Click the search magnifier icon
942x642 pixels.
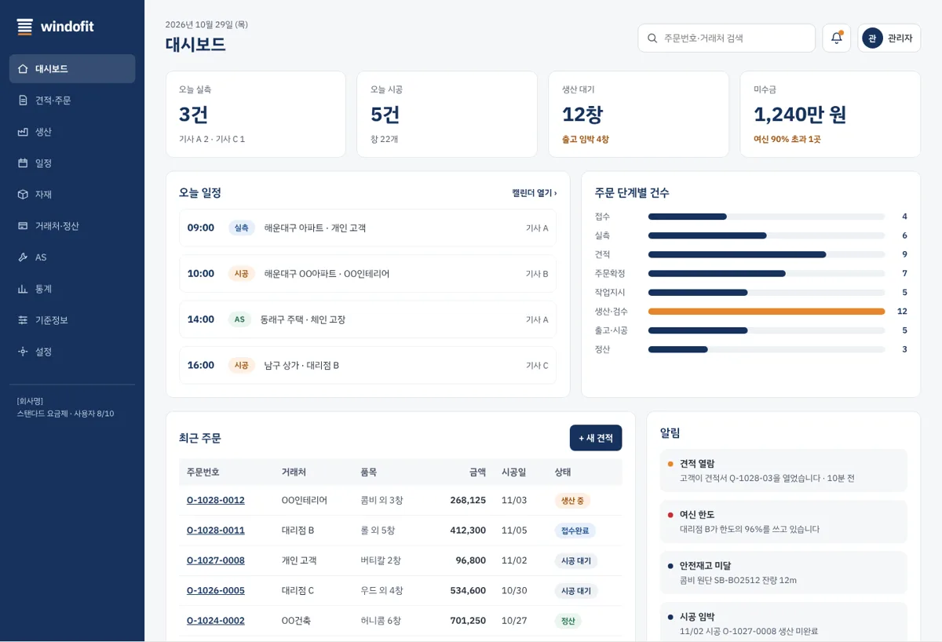[652, 38]
